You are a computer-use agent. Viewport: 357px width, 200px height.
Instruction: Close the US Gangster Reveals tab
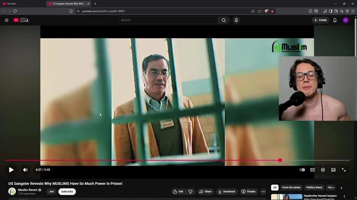point(88,4)
